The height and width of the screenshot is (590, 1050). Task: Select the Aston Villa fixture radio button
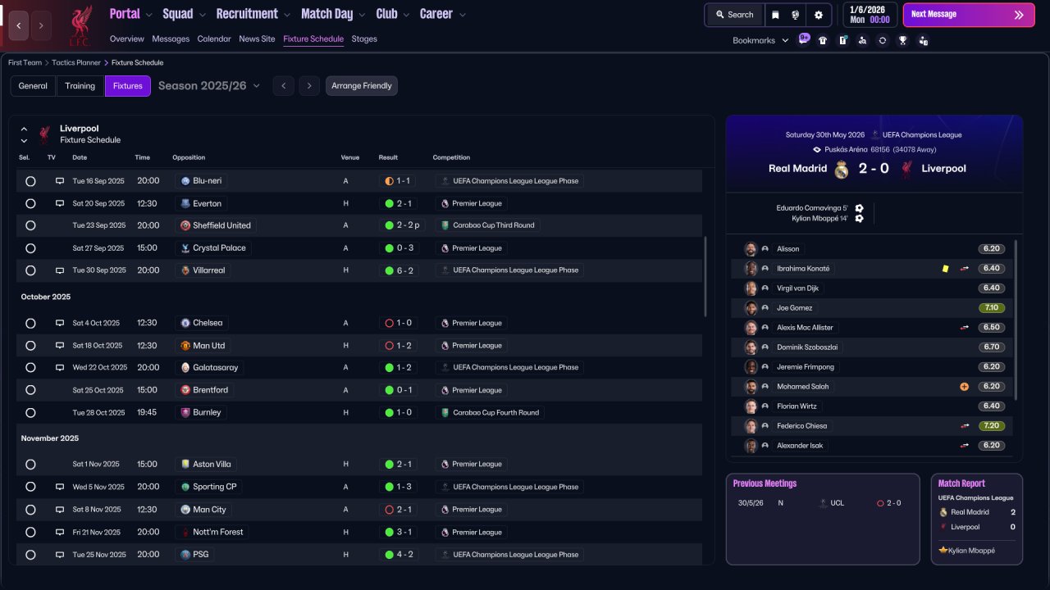click(30, 465)
